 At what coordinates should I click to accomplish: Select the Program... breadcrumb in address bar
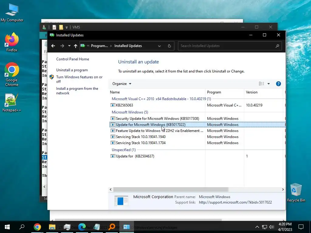pos(99,46)
